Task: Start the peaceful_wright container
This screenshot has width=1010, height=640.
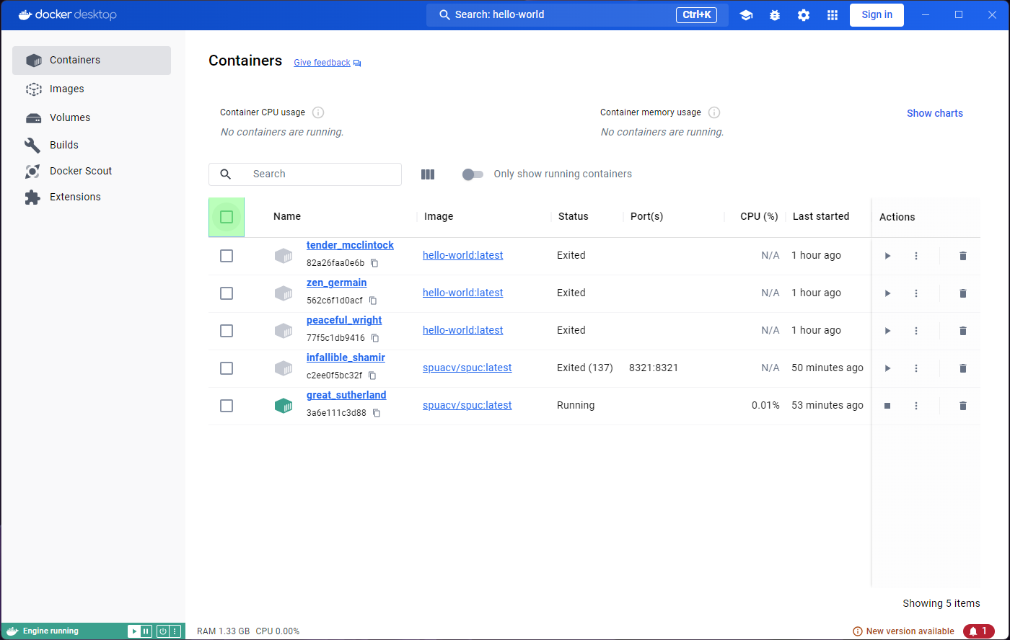Action: [x=887, y=331]
